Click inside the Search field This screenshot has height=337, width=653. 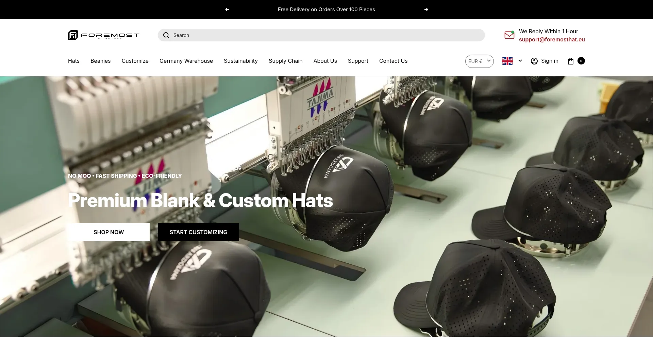point(321,35)
